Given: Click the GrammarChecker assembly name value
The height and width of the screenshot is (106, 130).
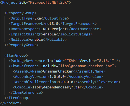Looking at the screenshot, I should pyautogui.click(x=58, y=71).
